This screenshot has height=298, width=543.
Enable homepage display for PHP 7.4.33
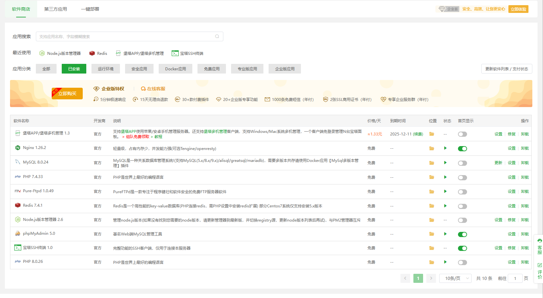point(463,178)
